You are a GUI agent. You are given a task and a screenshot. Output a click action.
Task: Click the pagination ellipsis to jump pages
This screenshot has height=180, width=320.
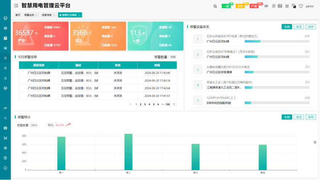point(162,104)
